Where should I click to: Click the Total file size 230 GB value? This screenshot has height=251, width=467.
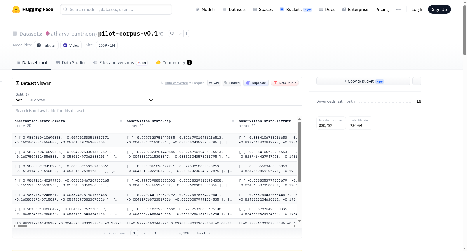click(356, 126)
